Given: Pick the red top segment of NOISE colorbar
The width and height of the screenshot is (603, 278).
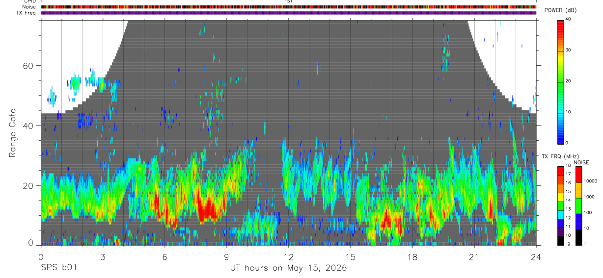Looking at the screenshot, I should pyautogui.click(x=578, y=175).
